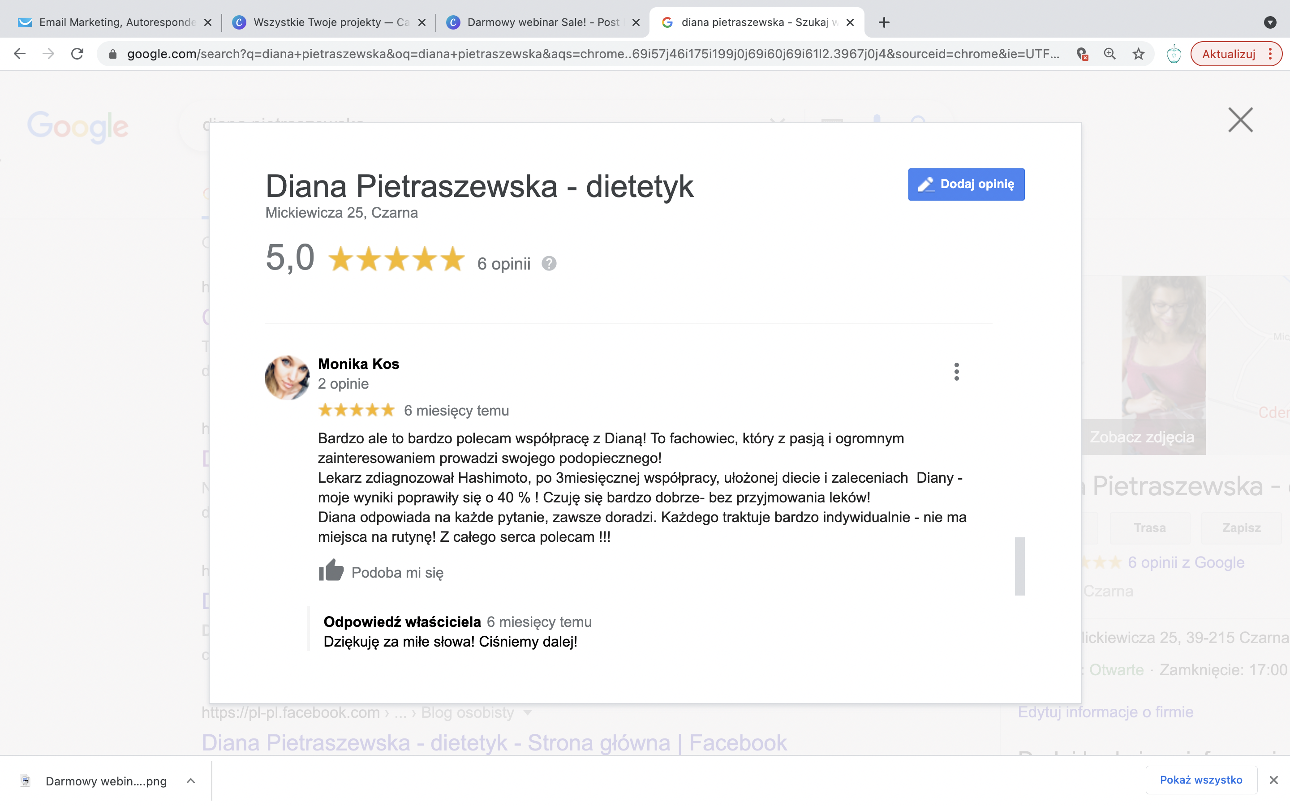
Task: Expand the Darmowy webin....png download options chevron
Action: [191, 781]
